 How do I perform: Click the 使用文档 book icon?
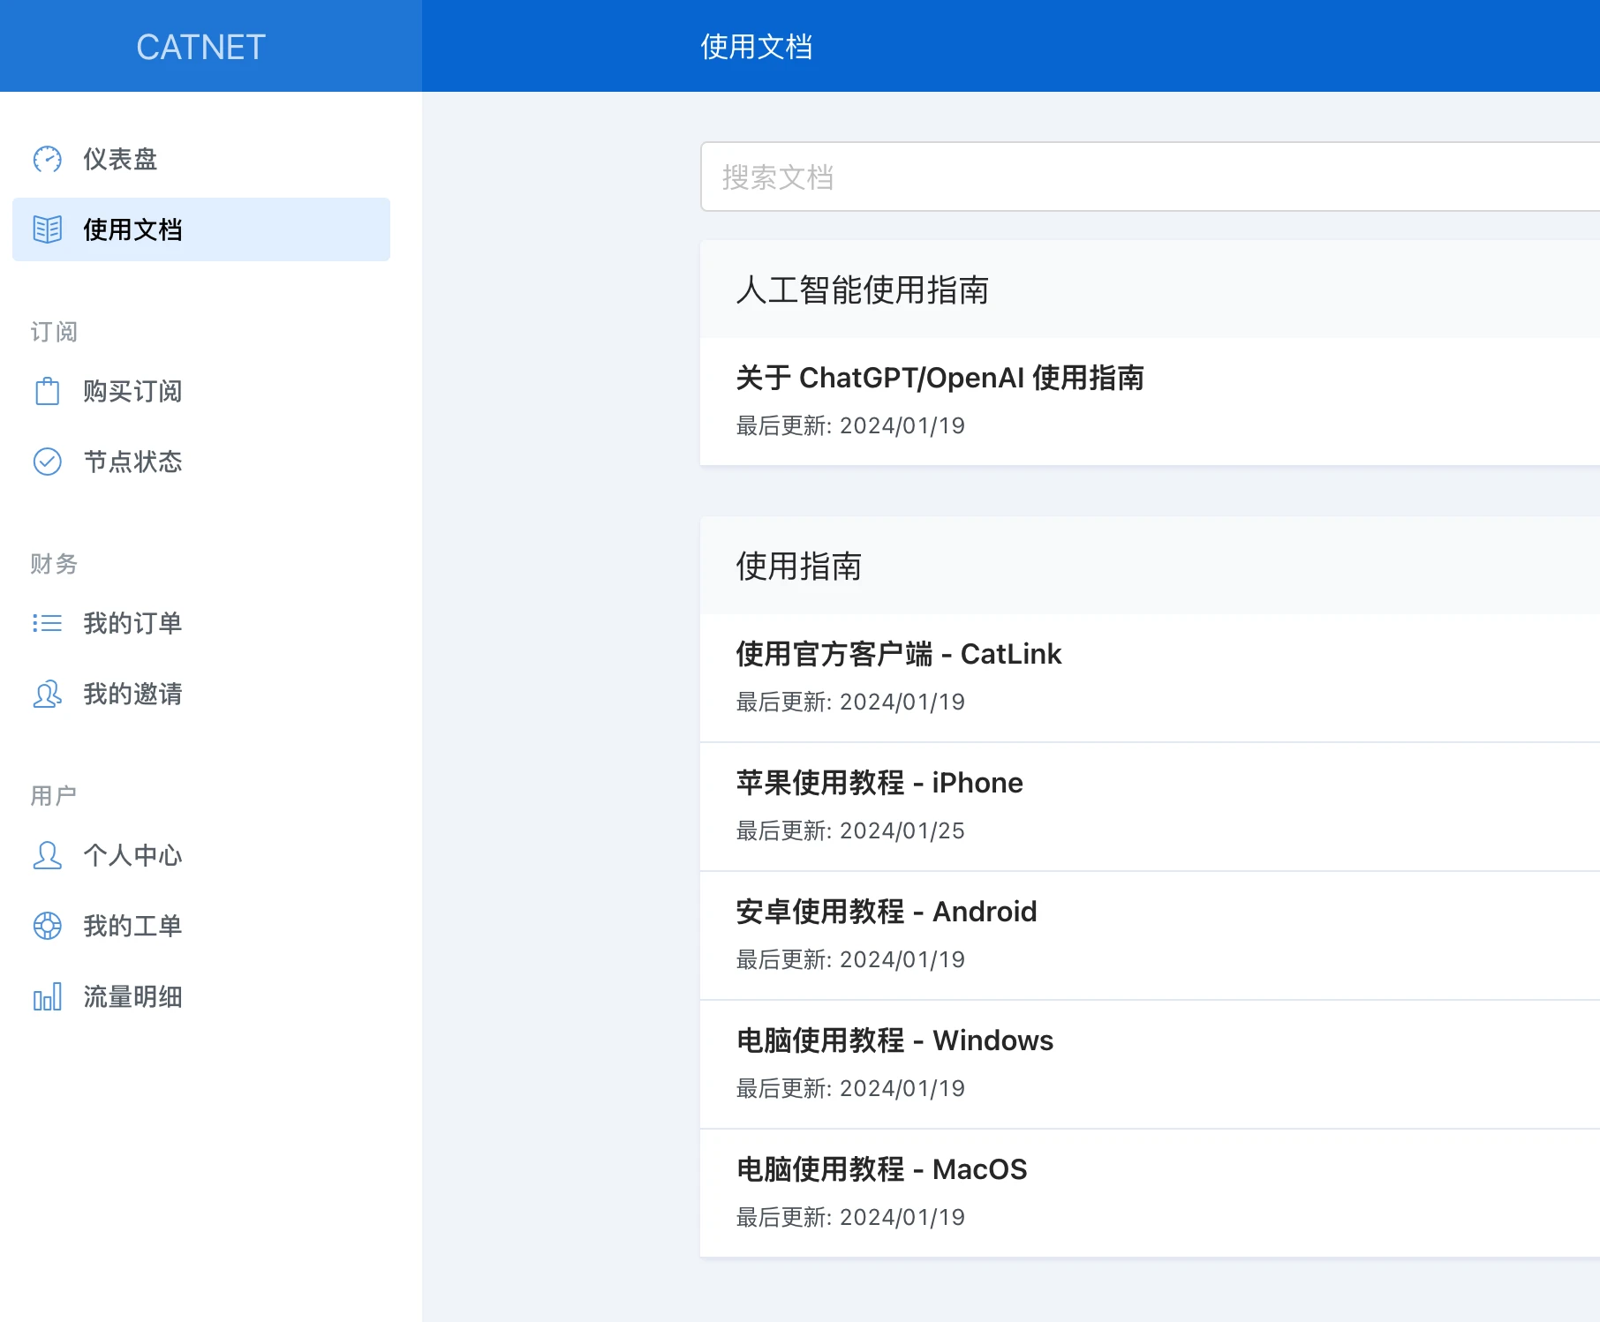coord(47,230)
